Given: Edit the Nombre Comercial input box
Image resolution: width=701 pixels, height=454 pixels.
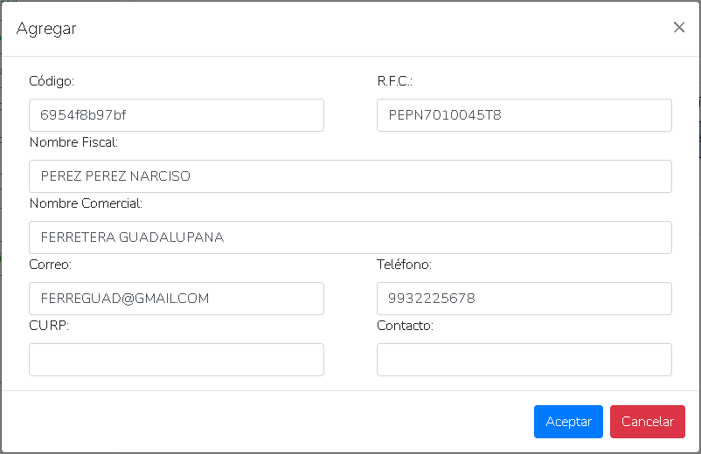Looking at the screenshot, I should (350, 237).
